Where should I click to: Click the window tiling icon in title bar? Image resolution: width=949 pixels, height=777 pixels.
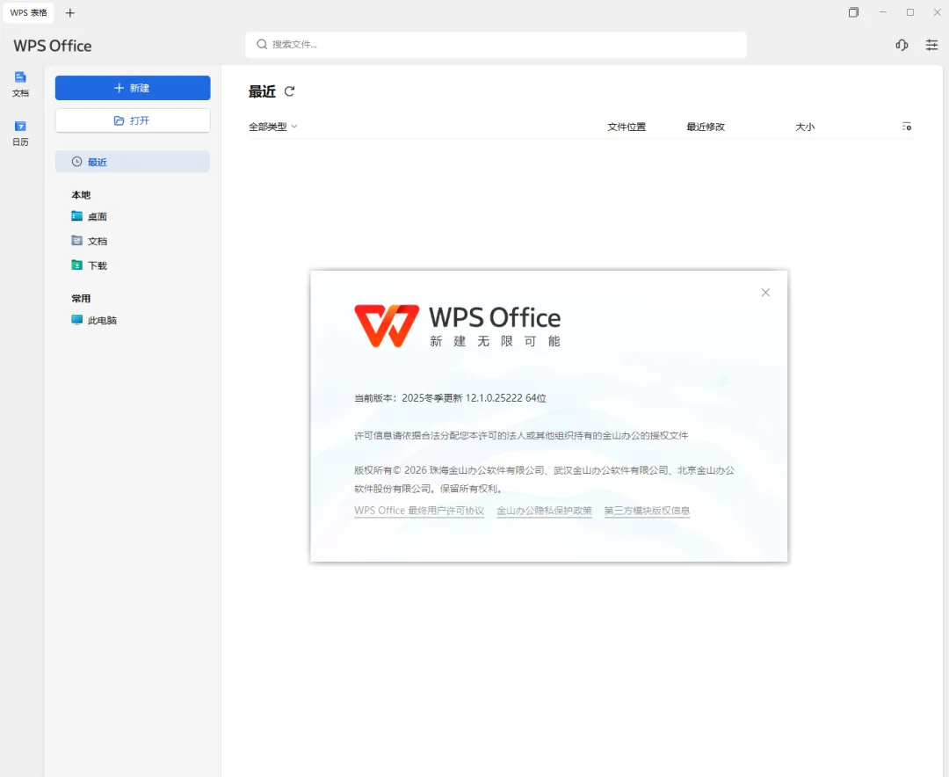853,12
